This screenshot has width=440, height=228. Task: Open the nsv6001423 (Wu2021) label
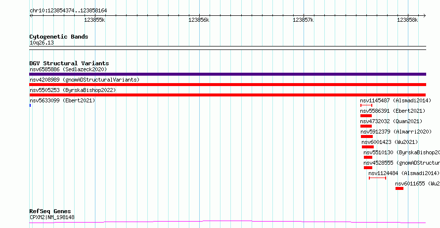(390, 142)
